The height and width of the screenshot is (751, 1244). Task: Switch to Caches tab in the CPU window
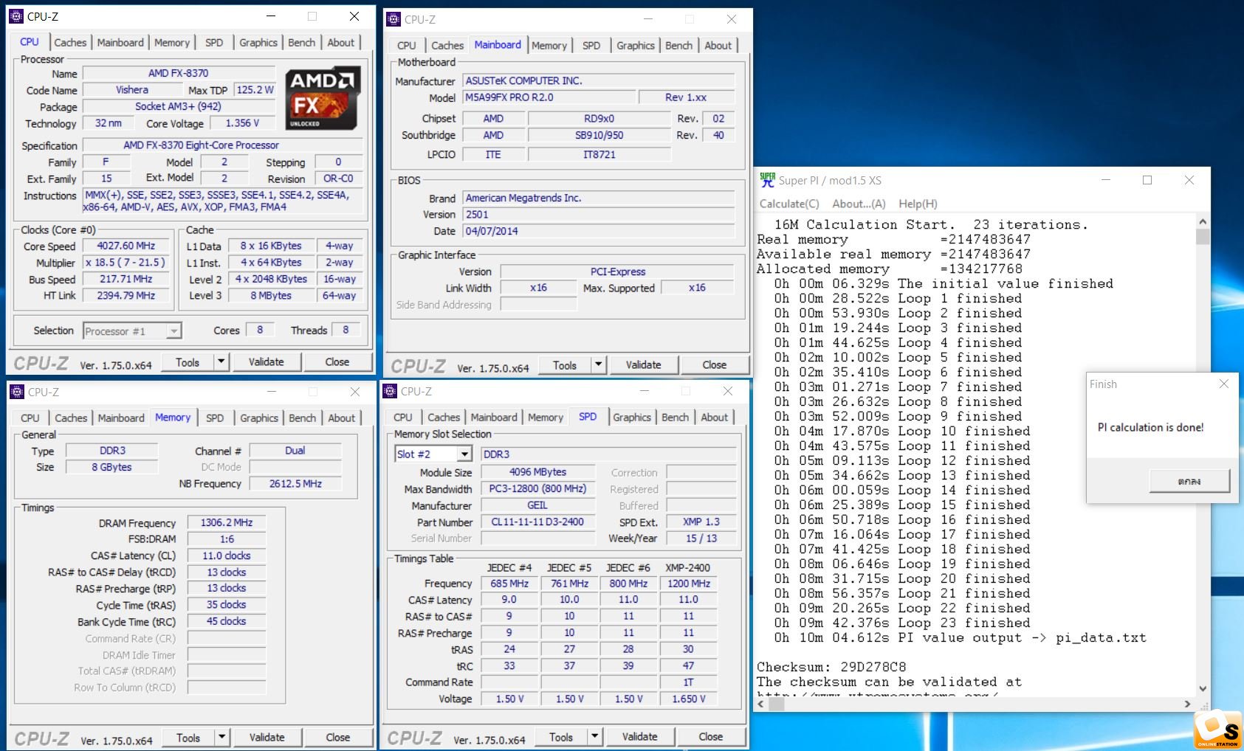tap(70, 43)
